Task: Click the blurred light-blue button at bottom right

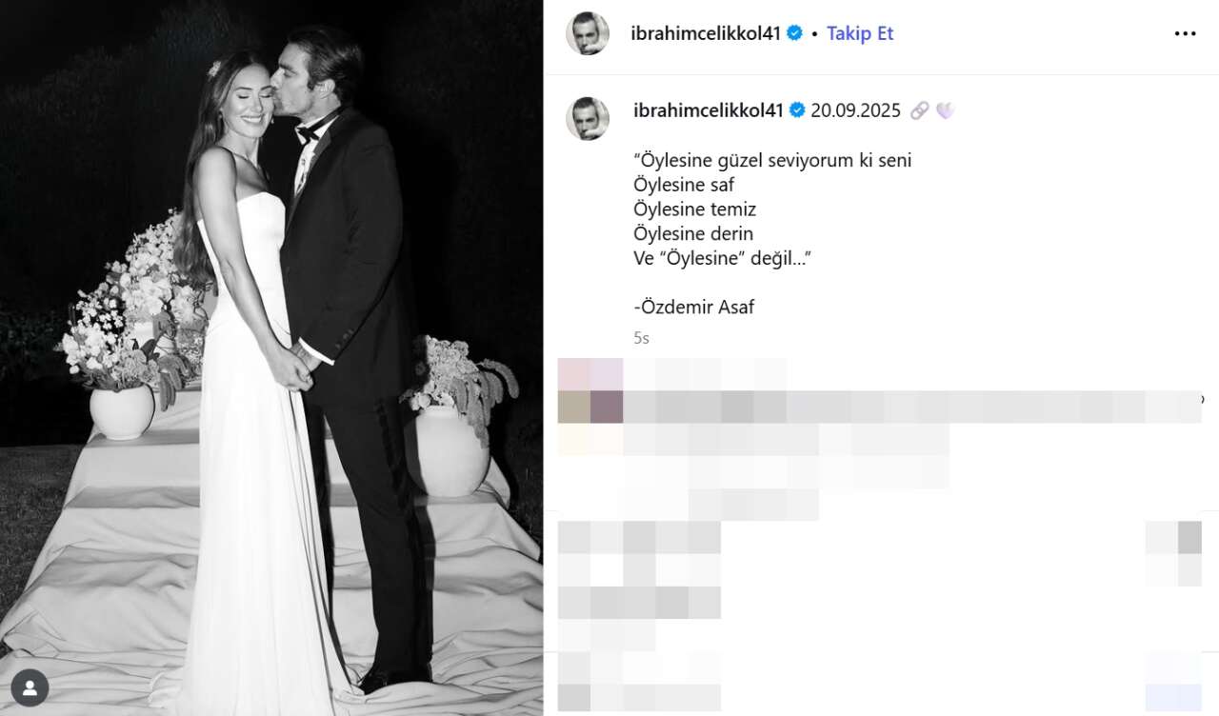Action: tap(1175, 683)
